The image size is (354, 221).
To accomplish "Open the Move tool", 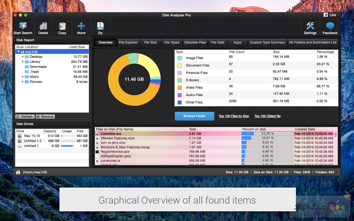I will (x=81, y=27).
